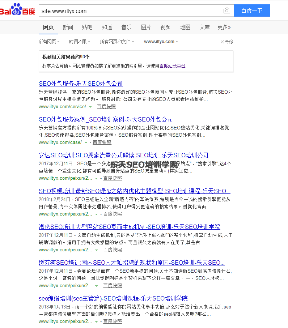Open the seo编辑培训(seo主管篇) result
The height and width of the screenshot is (328, 288).
[113, 298]
